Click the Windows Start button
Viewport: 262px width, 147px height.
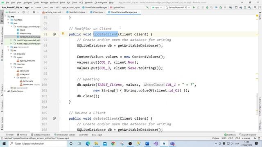4,143
